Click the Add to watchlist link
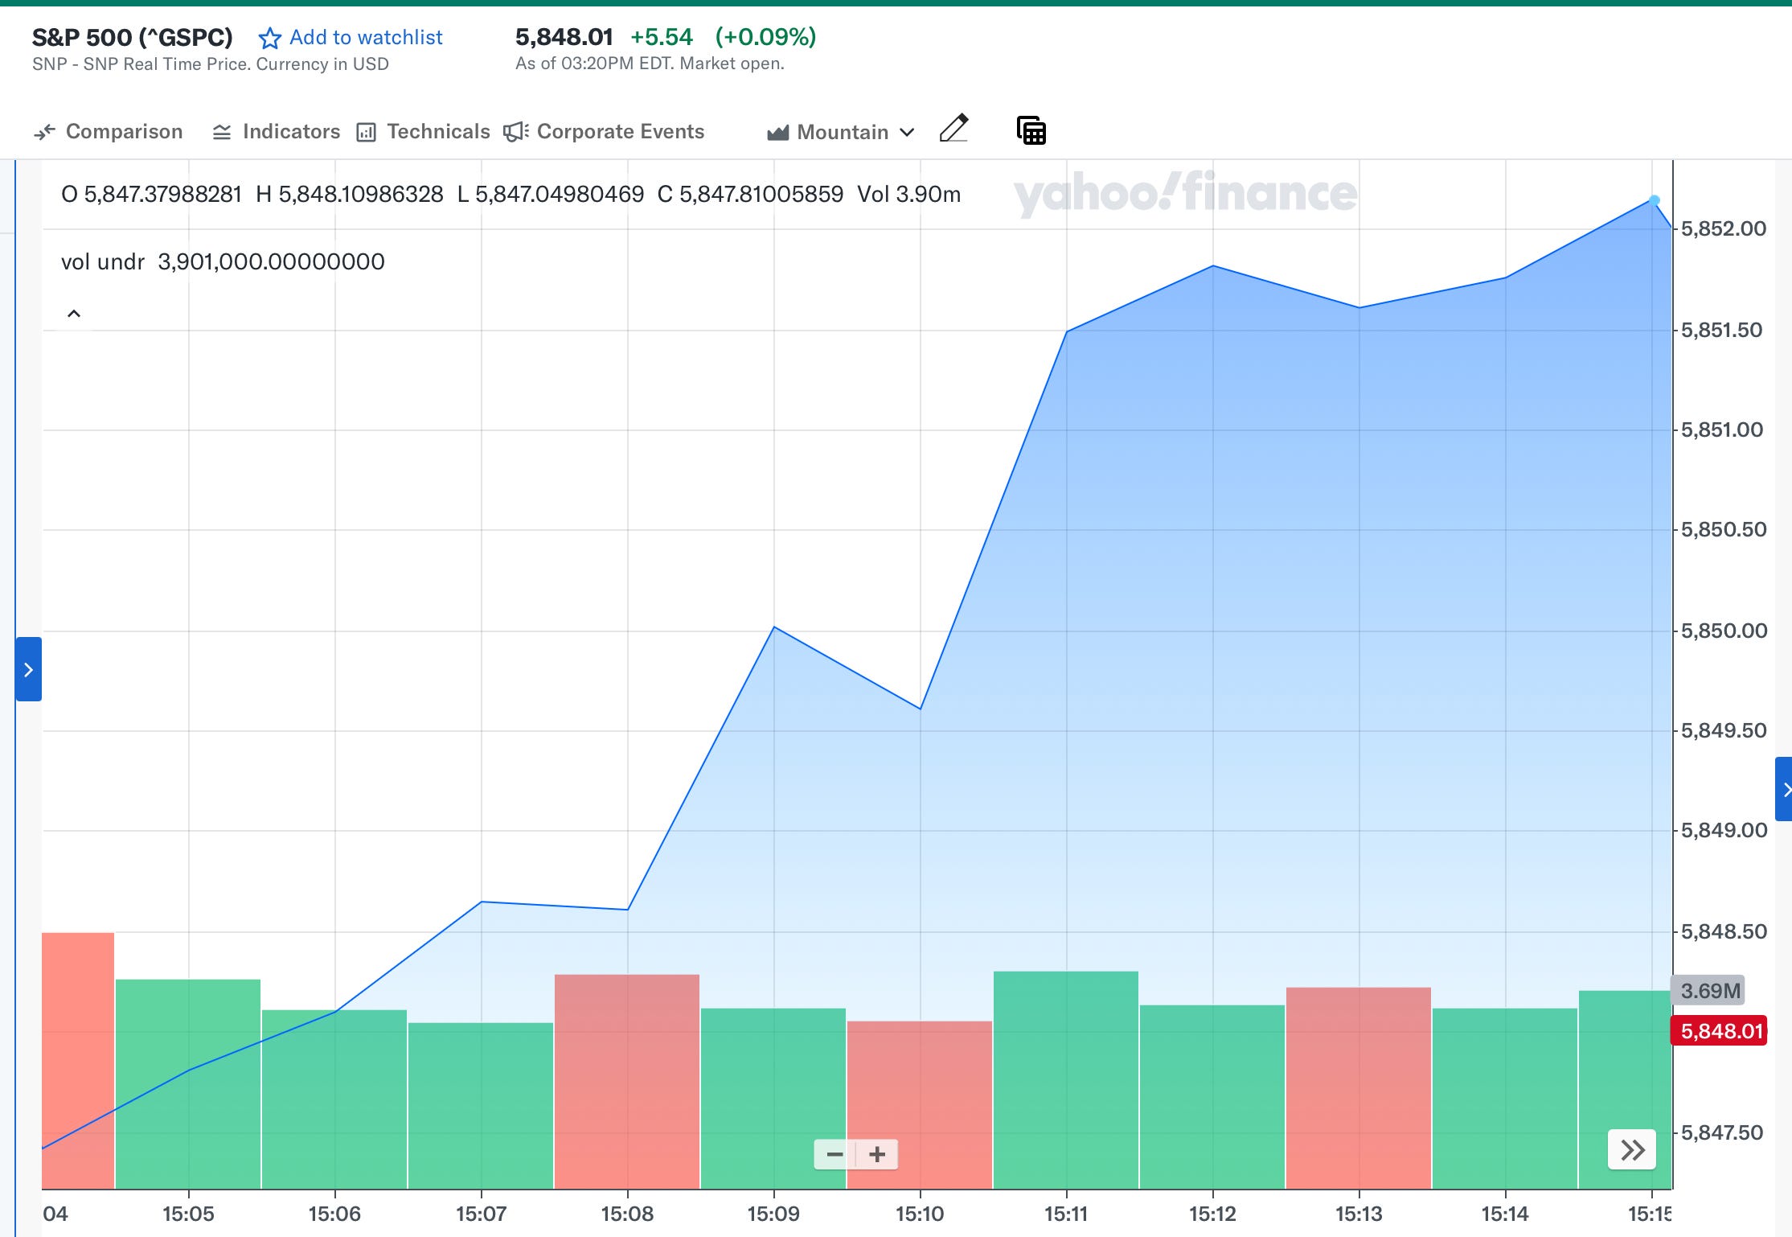This screenshot has width=1792, height=1237. click(366, 38)
